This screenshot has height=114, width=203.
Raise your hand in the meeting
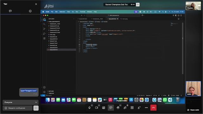118,108
